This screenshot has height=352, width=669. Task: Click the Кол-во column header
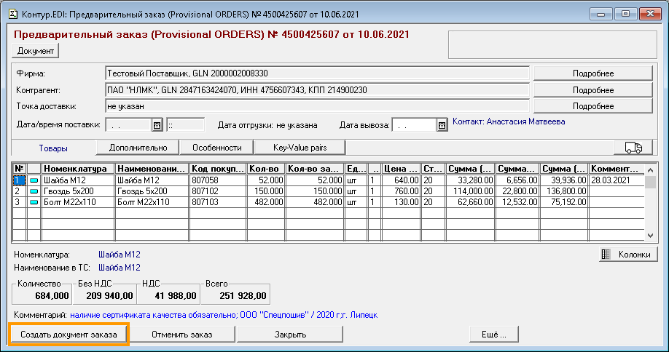click(266, 169)
